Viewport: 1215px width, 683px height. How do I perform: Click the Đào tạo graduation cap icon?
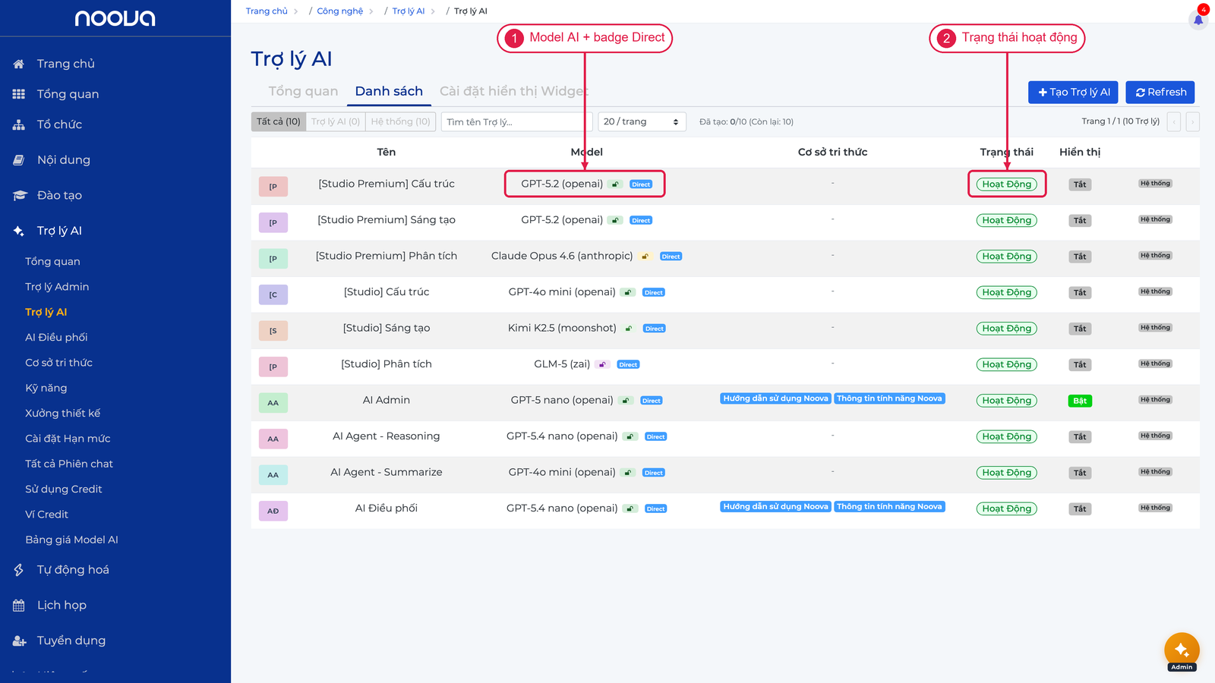20,195
